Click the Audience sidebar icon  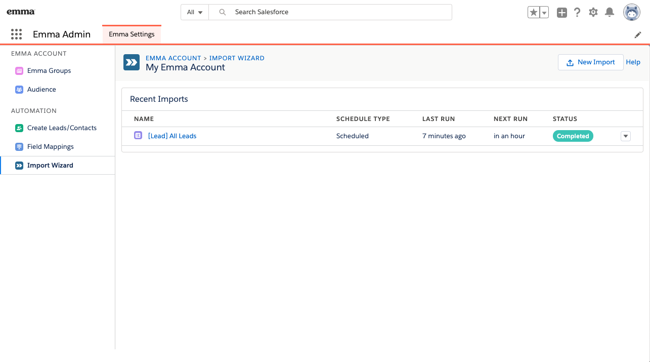coord(19,90)
